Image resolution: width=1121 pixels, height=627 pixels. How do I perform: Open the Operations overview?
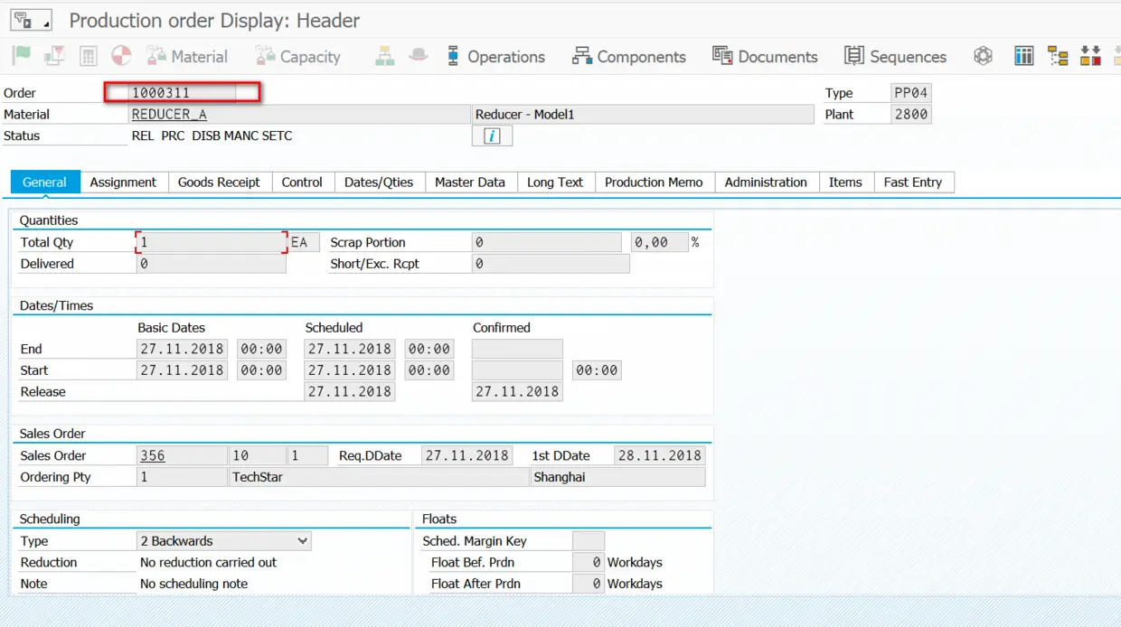click(495, 57)
